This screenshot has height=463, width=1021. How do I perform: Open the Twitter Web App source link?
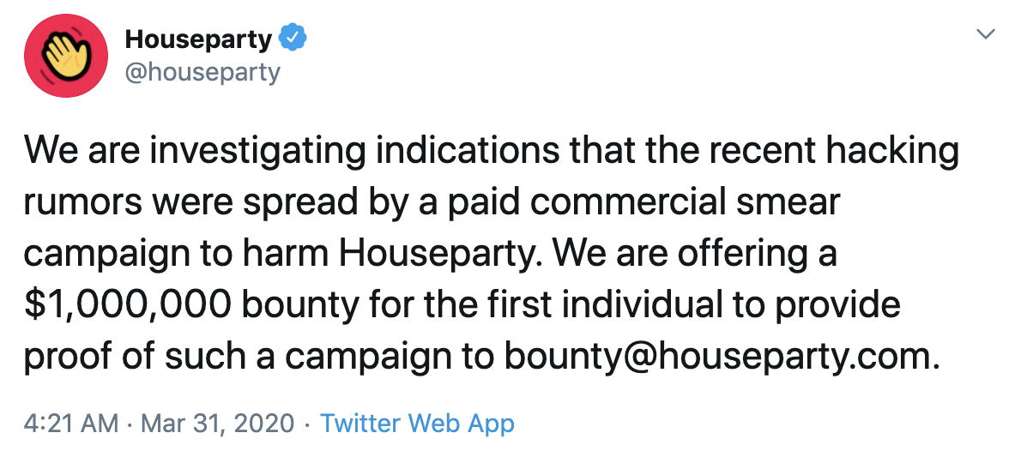[x=417, y=424]
